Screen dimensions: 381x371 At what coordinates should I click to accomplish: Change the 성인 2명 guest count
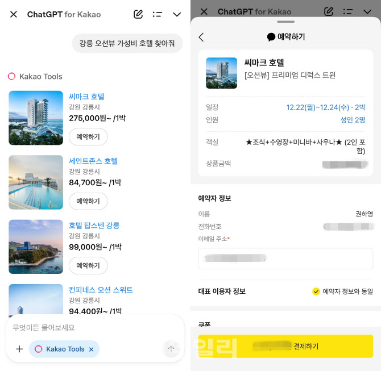[353, 120]
